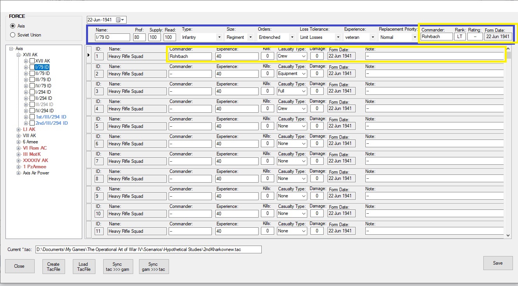Click squad 2 Experience field

click(237, 74)
